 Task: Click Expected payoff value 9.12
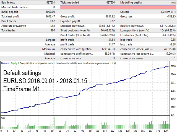click(x=112, y=21)
